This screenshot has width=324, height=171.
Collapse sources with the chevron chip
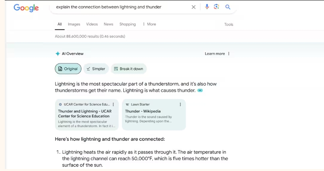pyautogui.click(x=200, y=90)
